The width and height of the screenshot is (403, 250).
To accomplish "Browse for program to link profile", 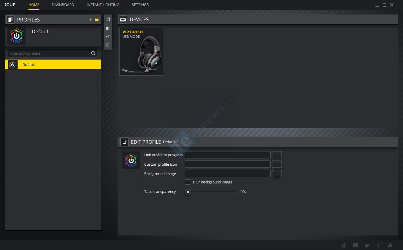I will point(277,155).
